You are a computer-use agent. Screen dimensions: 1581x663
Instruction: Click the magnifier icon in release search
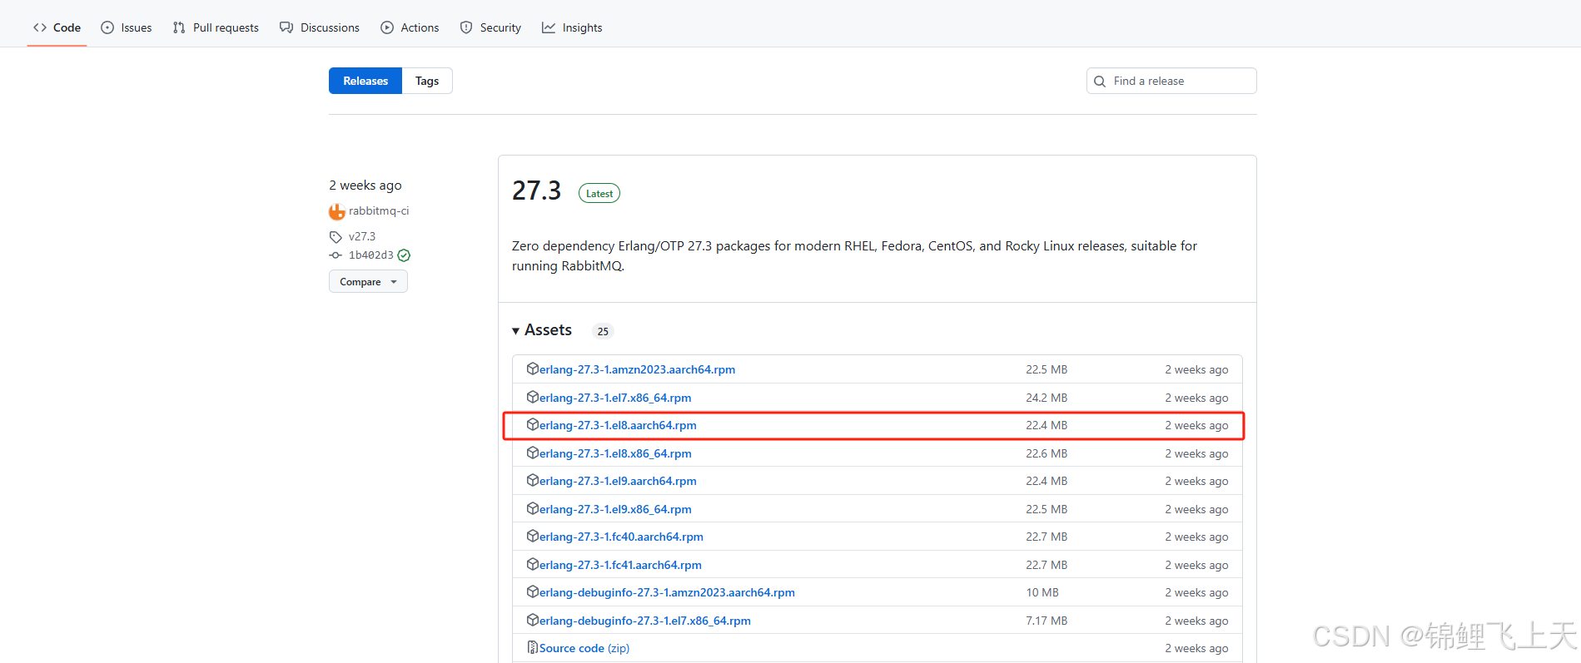(1100, 82)
